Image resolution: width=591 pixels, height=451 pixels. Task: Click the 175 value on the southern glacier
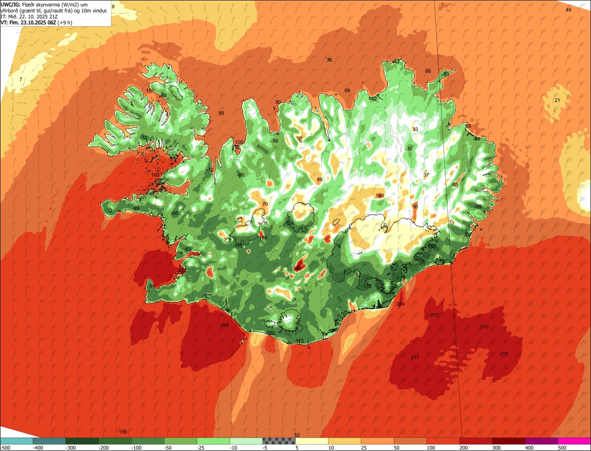click(x=368, y=286)
